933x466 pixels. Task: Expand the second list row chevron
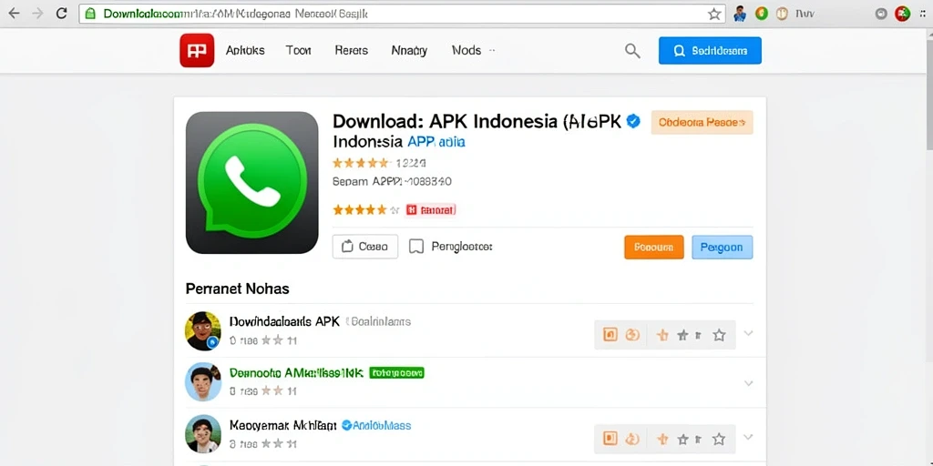click(749, 383)
